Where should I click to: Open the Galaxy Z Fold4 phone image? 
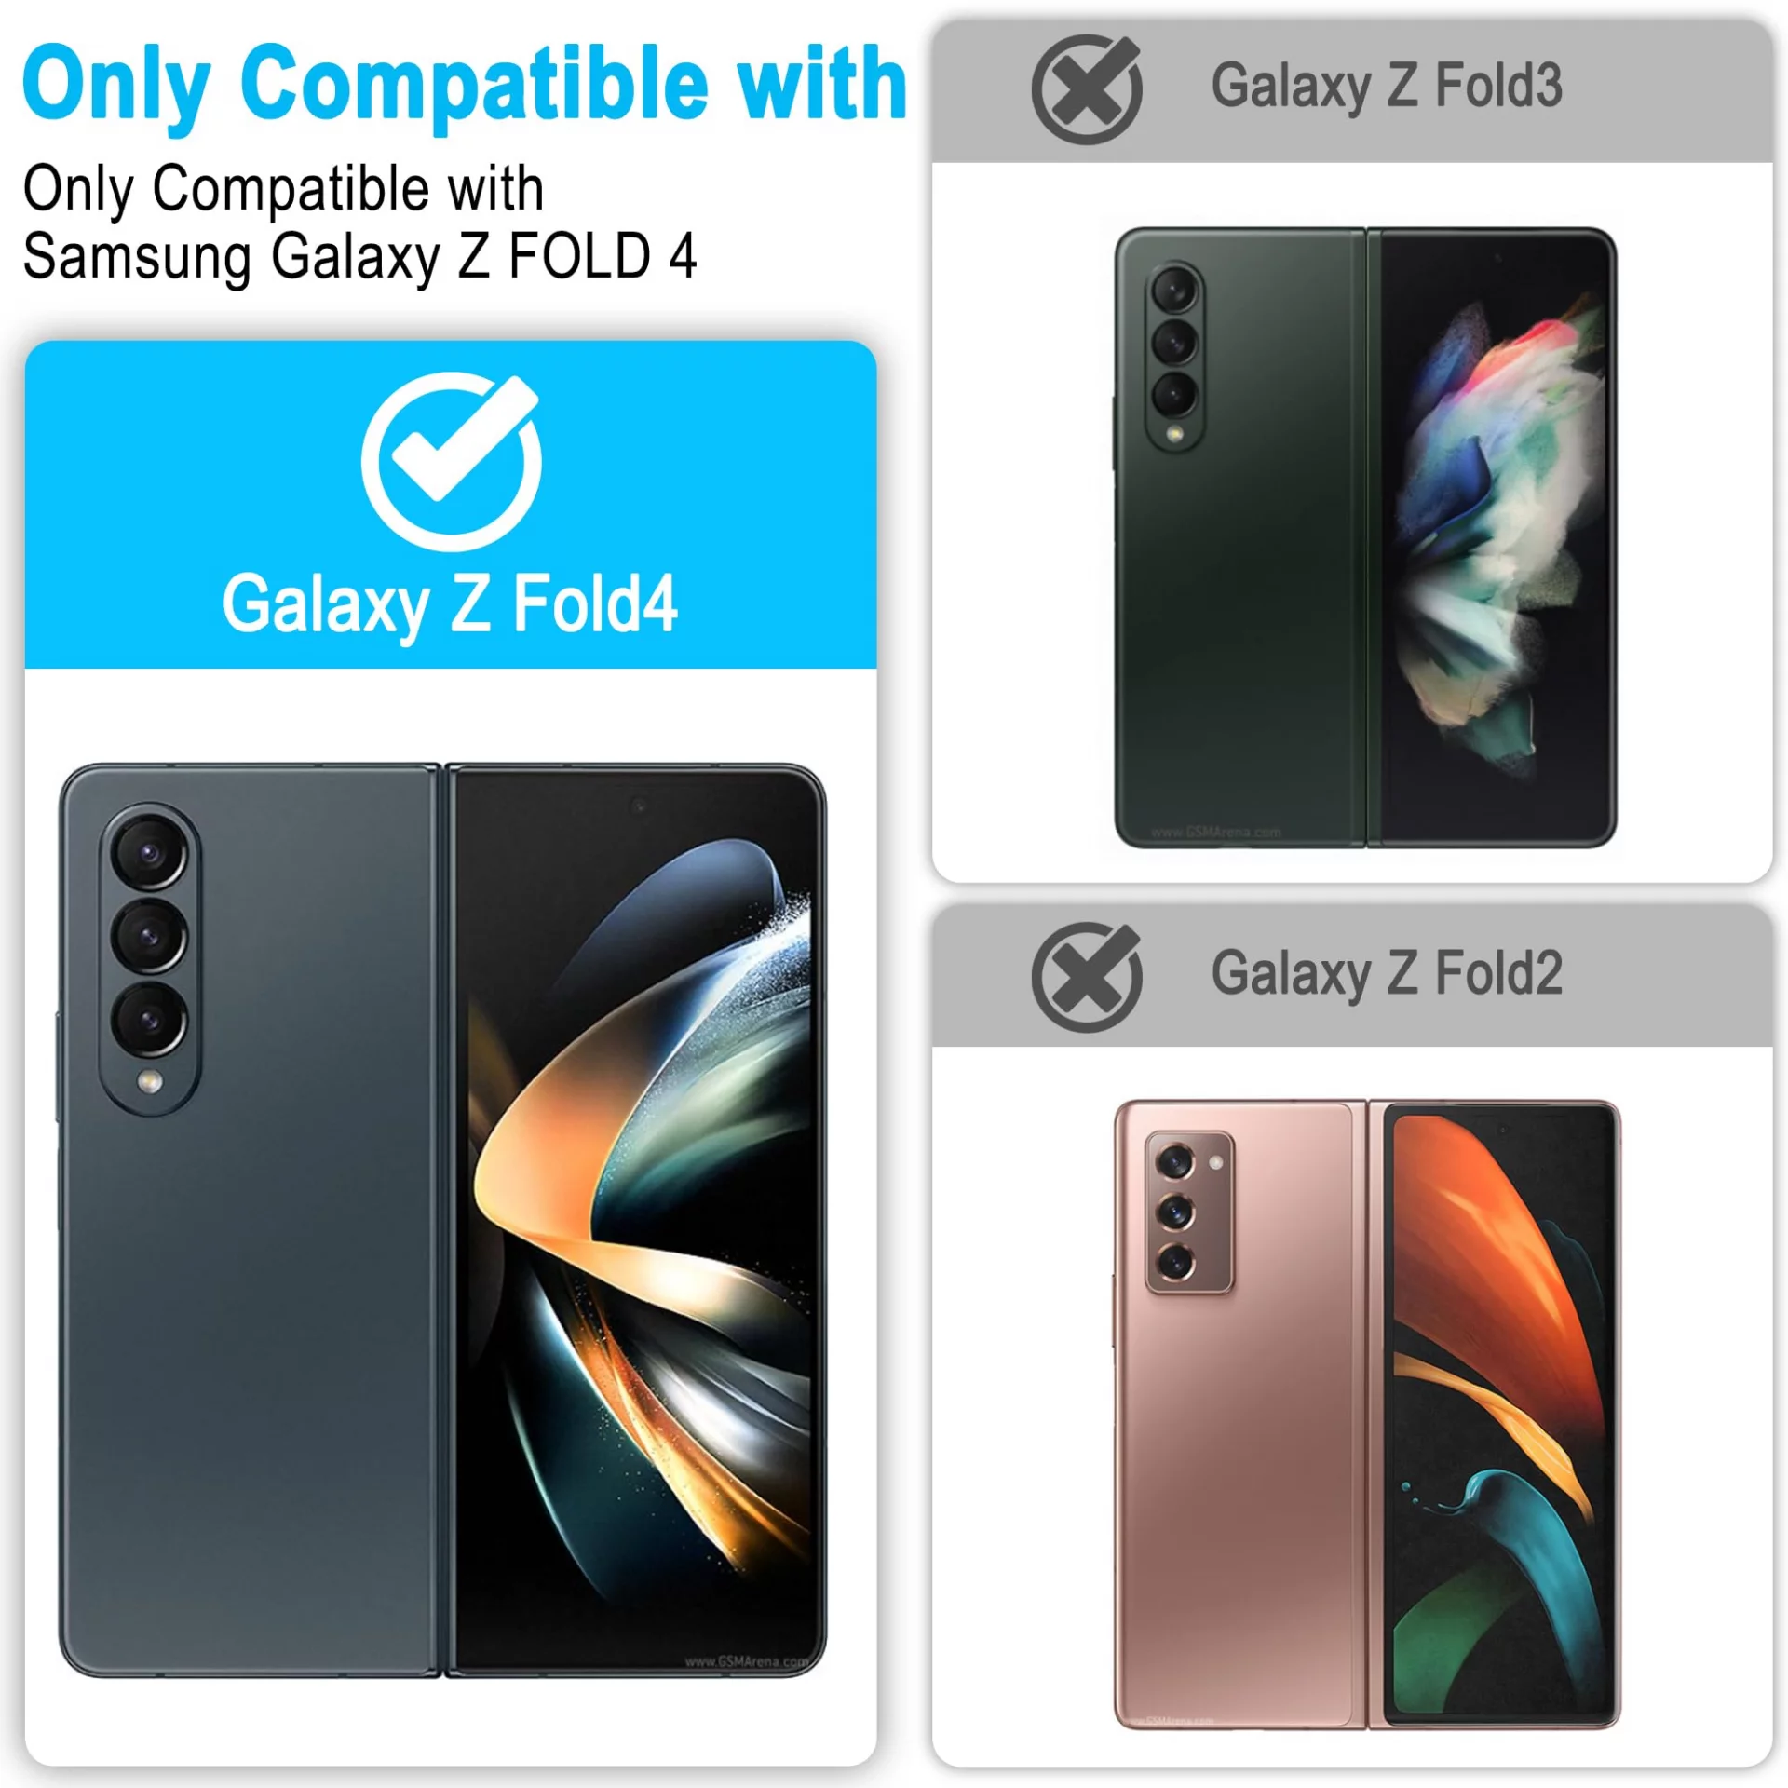pyautogui.click(x=443, y=1221)
